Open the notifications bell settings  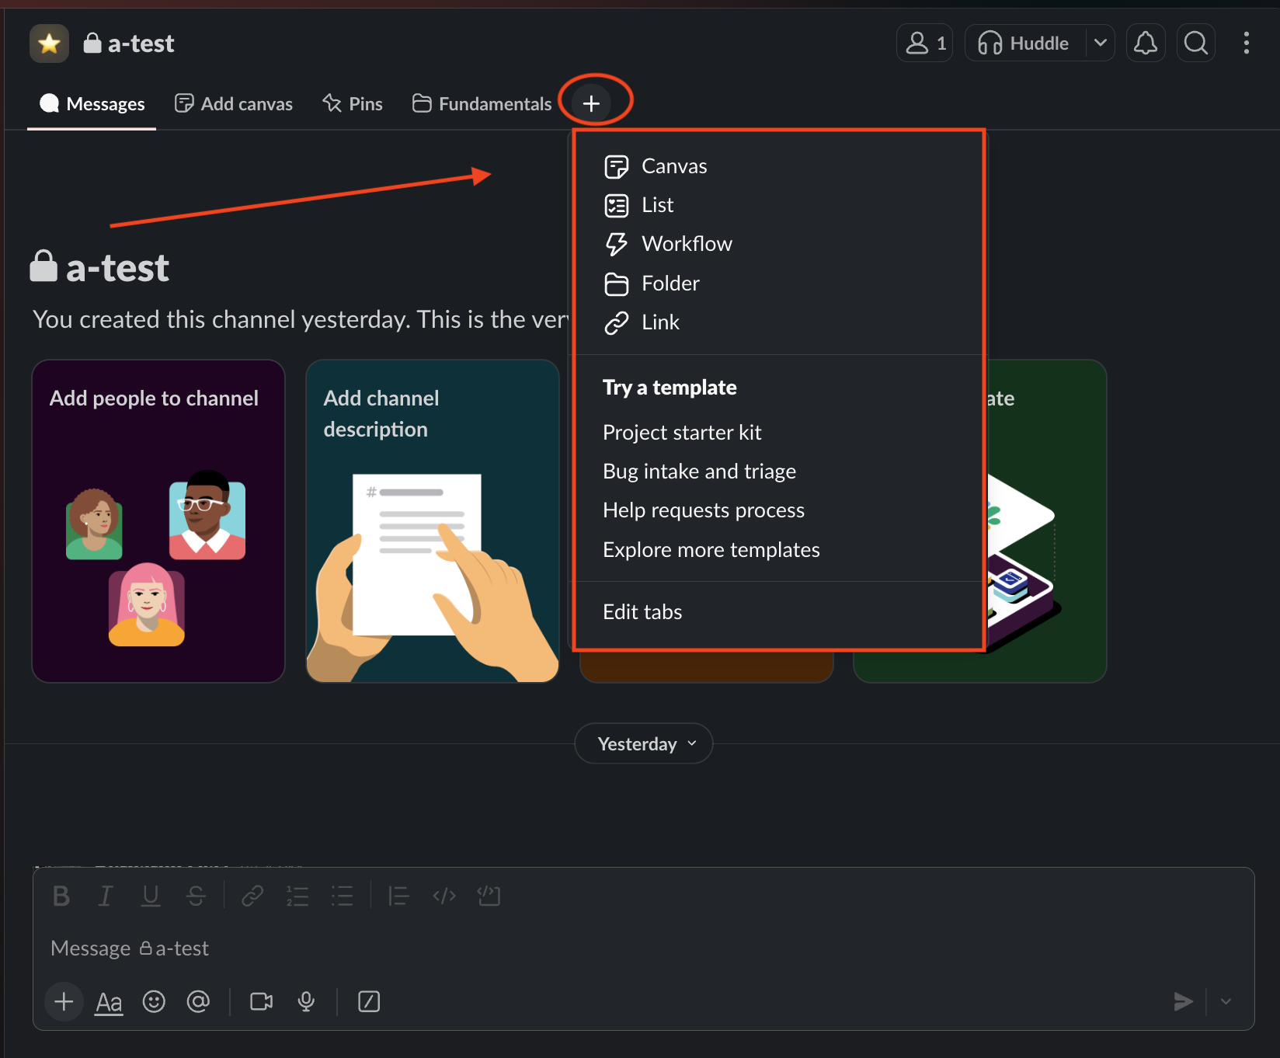(1145, 44)
